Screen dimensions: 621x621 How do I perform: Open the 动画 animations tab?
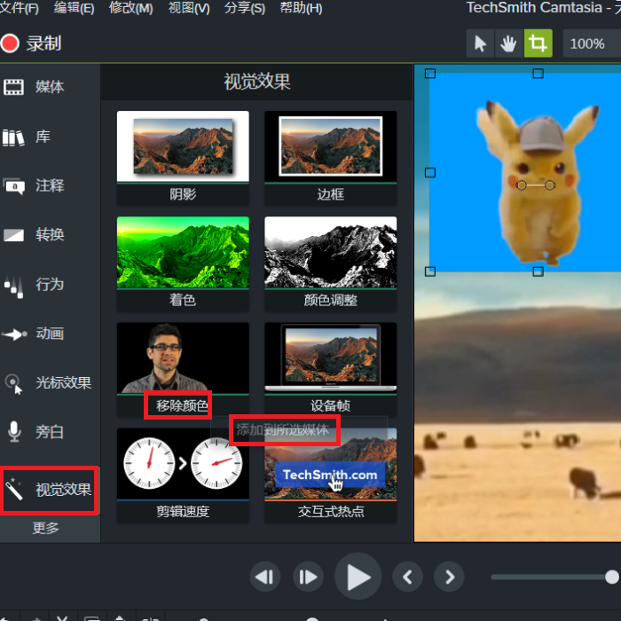tap(34, 334)
